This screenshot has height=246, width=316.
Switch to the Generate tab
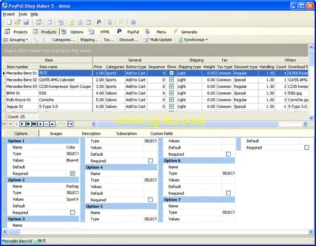coord(186,32)
